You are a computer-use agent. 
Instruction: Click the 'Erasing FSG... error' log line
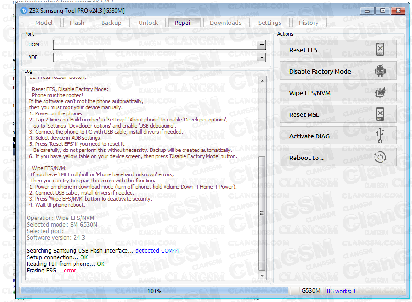point(51,271)
